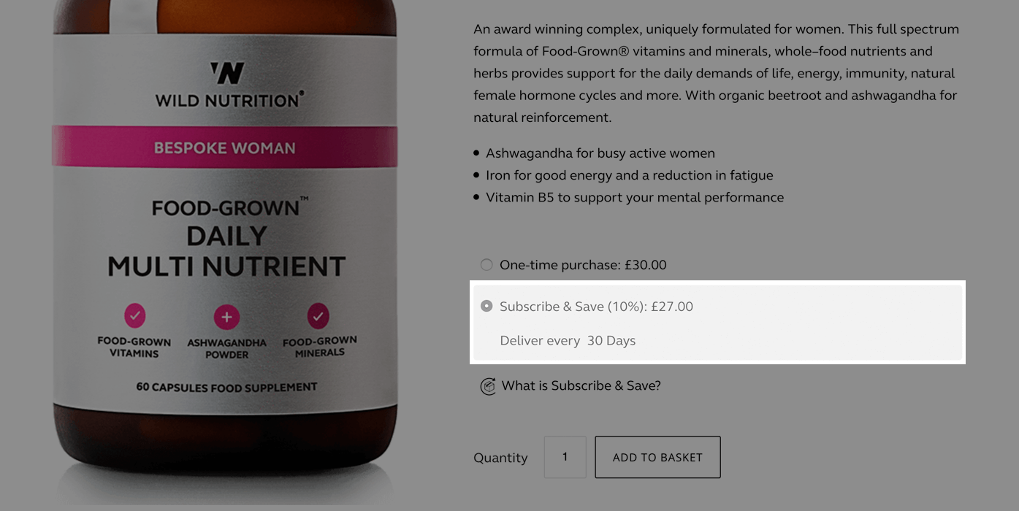
Task: Click the 'One-time purchase: £30.00' label text
Action: pyautogui.click(x=583, y=265)
